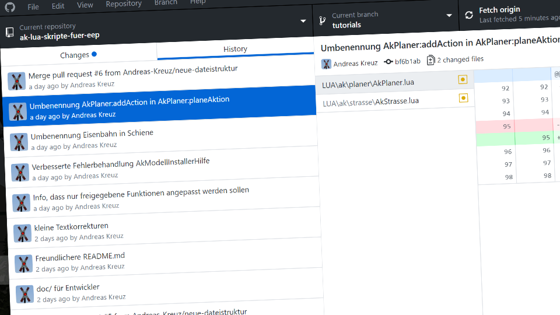Click author avatar of Andreas Kreuz in commit header

coord(327,64)
